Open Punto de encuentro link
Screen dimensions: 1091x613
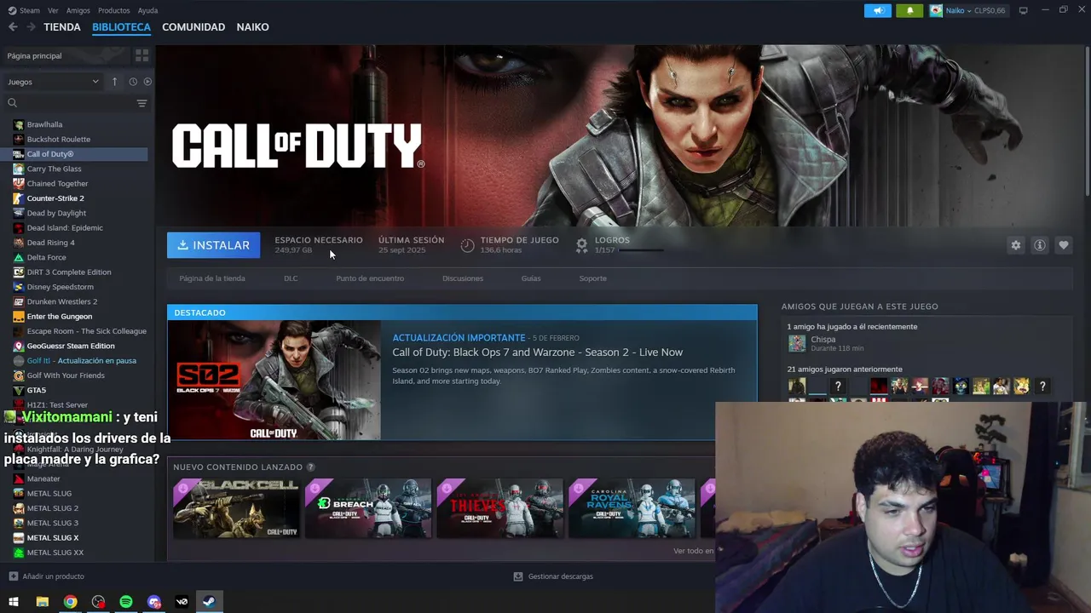point(370,278)
